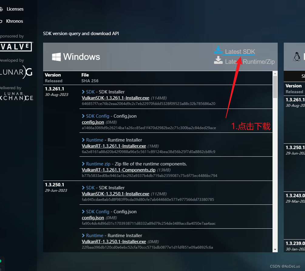The height and width of the screenshot is (271, 305).
Task: Click SDK Config label in 1.3.261.1
Action: tap(98, 116)
